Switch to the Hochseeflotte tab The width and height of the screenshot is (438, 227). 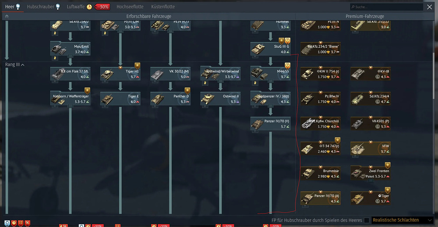[130, 7]
